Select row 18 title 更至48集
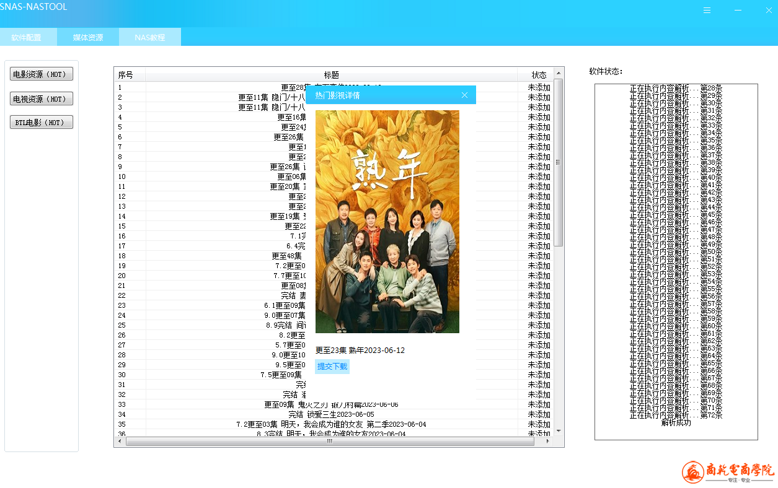Screen dimensions: 778x488 click(287, 256)
